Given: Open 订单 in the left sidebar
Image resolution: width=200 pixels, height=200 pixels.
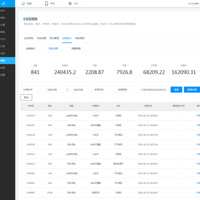Looking at the screenshot, I should [3, 46].
